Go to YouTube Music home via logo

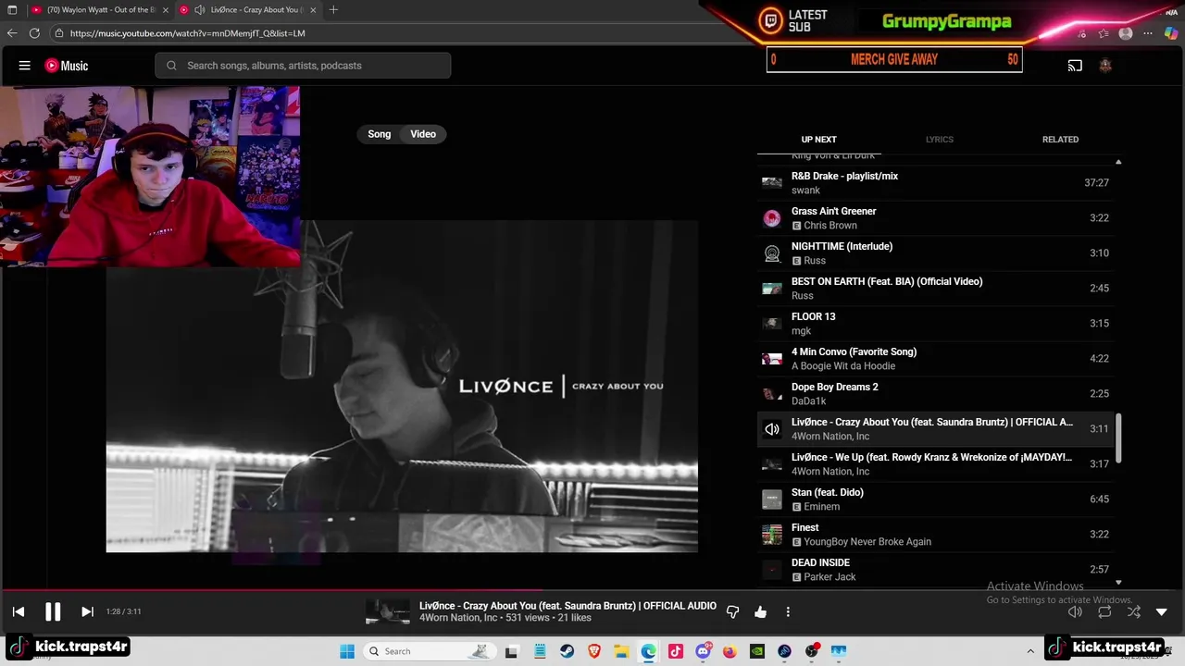pos(67,66)
